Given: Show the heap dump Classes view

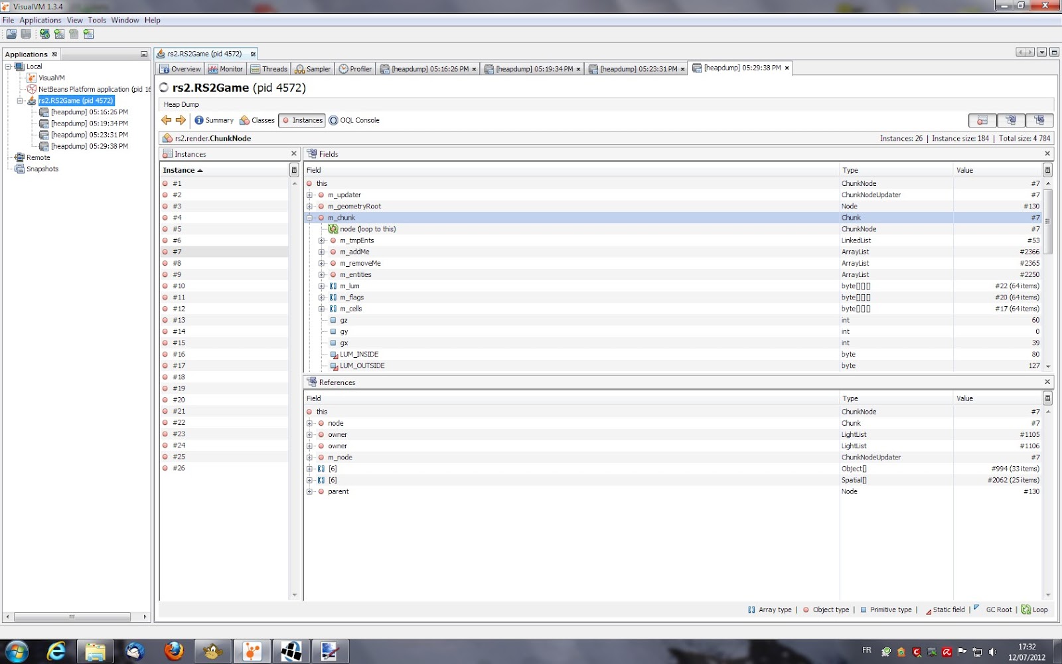Looking at the screenshot, I should pyautogui.click(x=257, y=120).
